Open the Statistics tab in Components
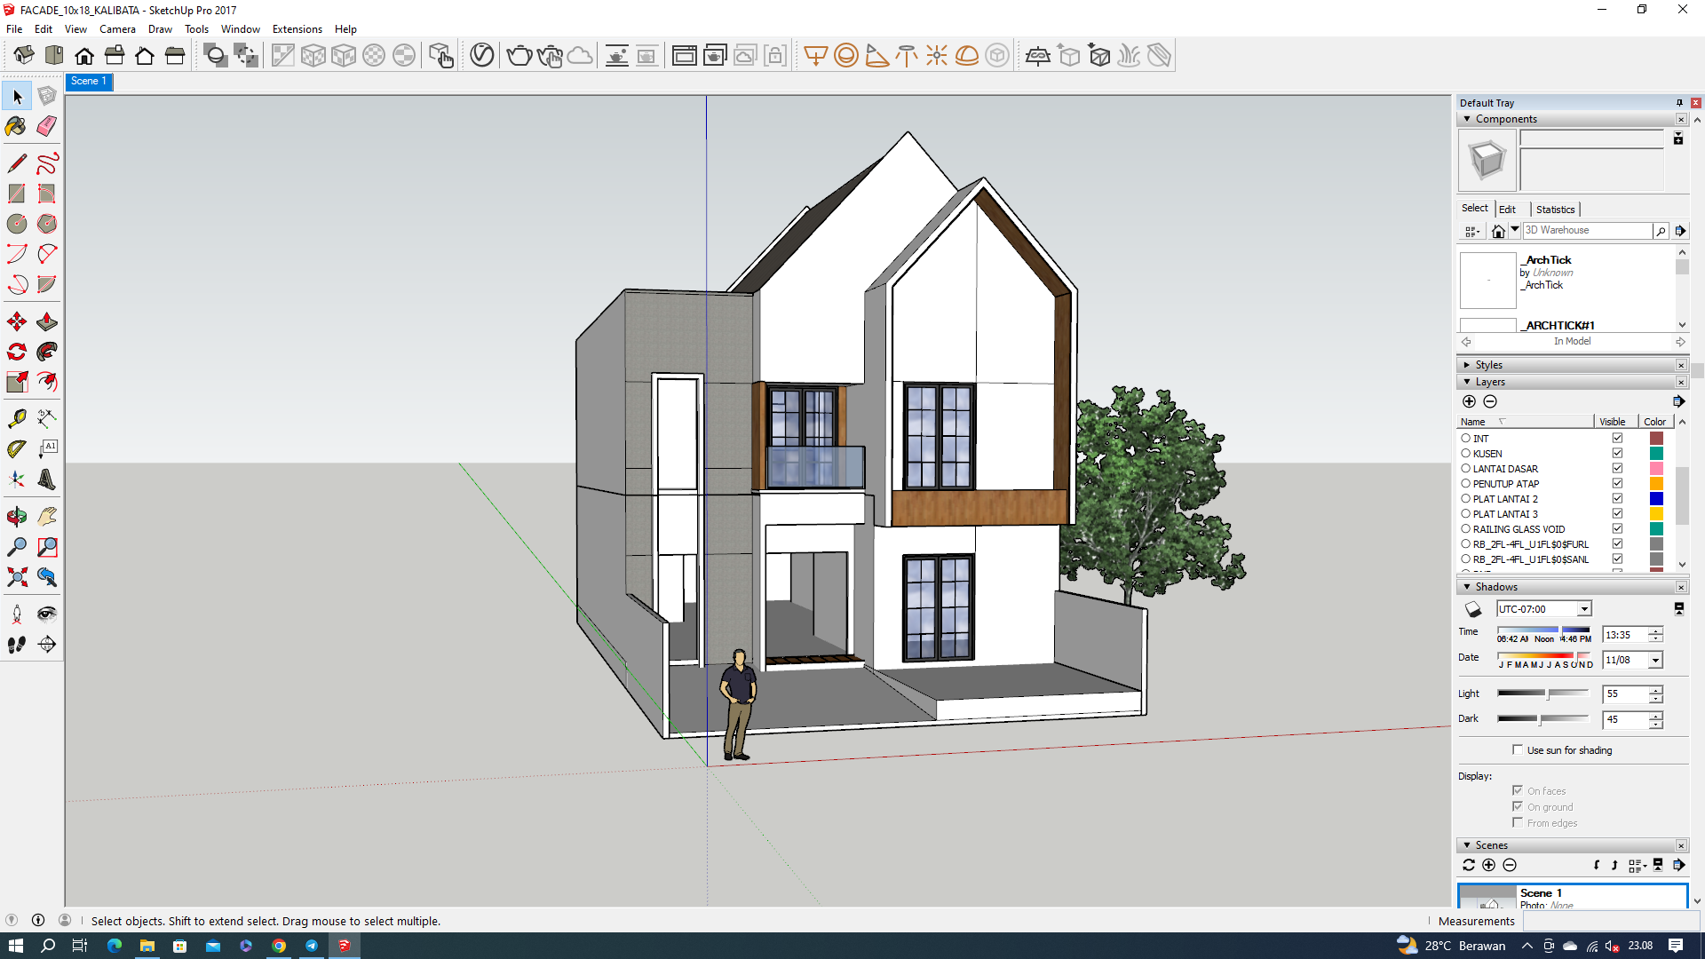1705x959 pixels. click(1555, 210)
